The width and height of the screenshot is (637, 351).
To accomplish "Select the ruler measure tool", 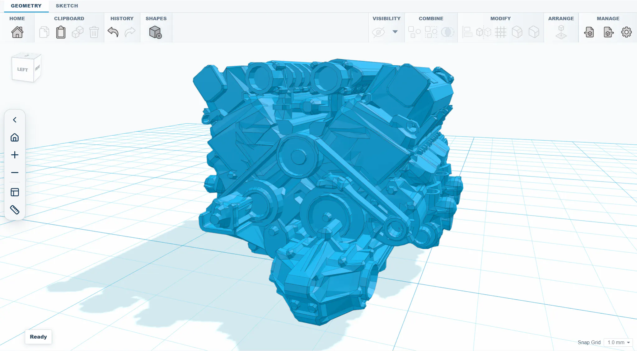I will (15, 210).
